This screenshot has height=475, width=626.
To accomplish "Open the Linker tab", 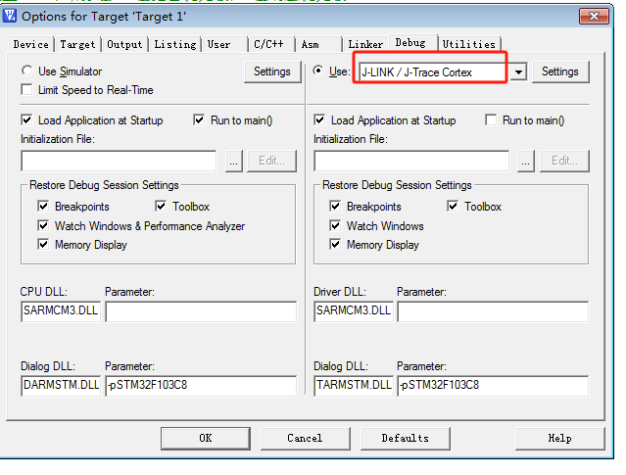I will (x=365, y=44).
